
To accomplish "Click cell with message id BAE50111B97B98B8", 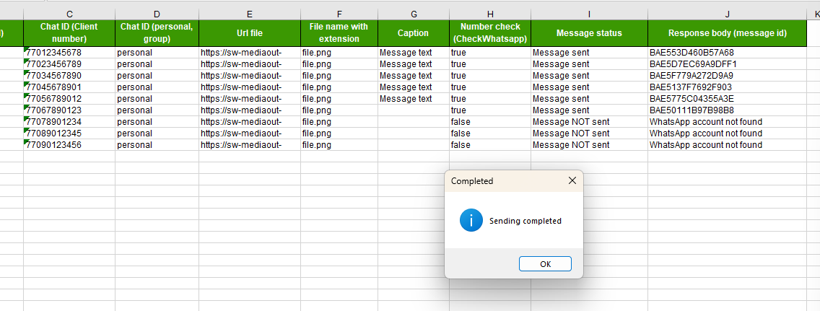I will pyautogui.click(x=726, y=110).
